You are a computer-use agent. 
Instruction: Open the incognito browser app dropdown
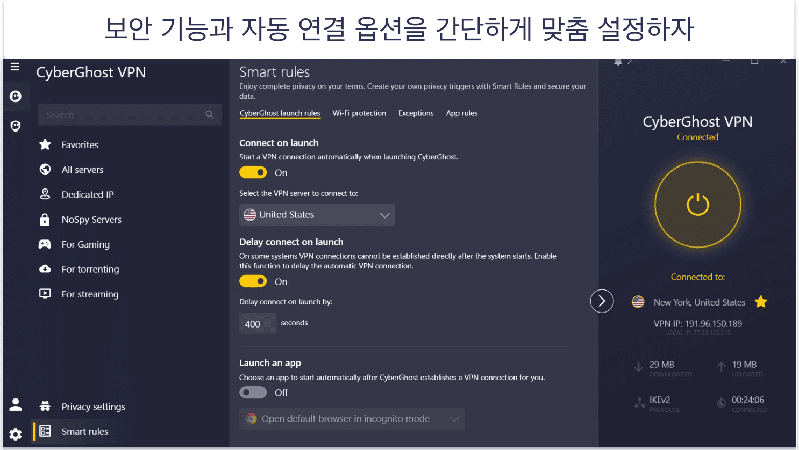(x=352, y=419)
